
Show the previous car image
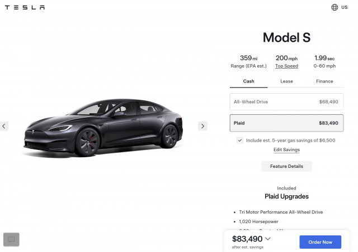point(4,126)
